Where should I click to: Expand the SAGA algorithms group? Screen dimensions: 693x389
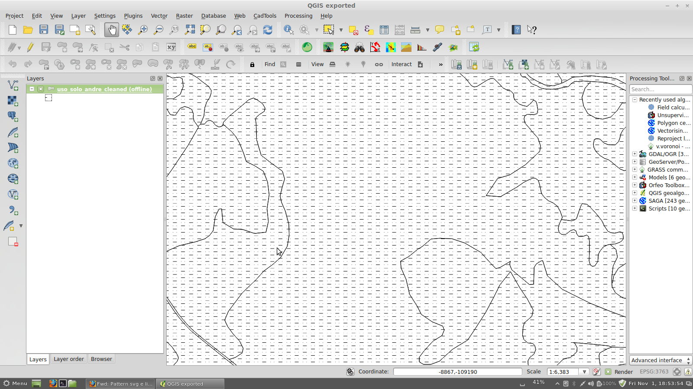(635, 201)
